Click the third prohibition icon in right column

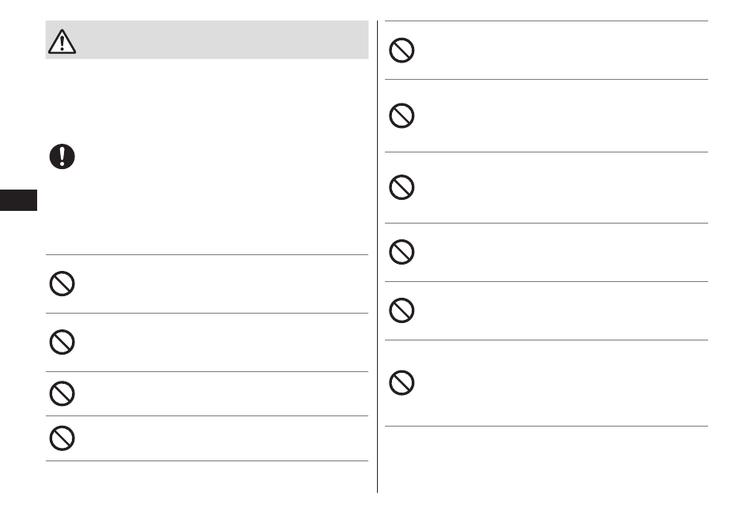pos(402,187)
